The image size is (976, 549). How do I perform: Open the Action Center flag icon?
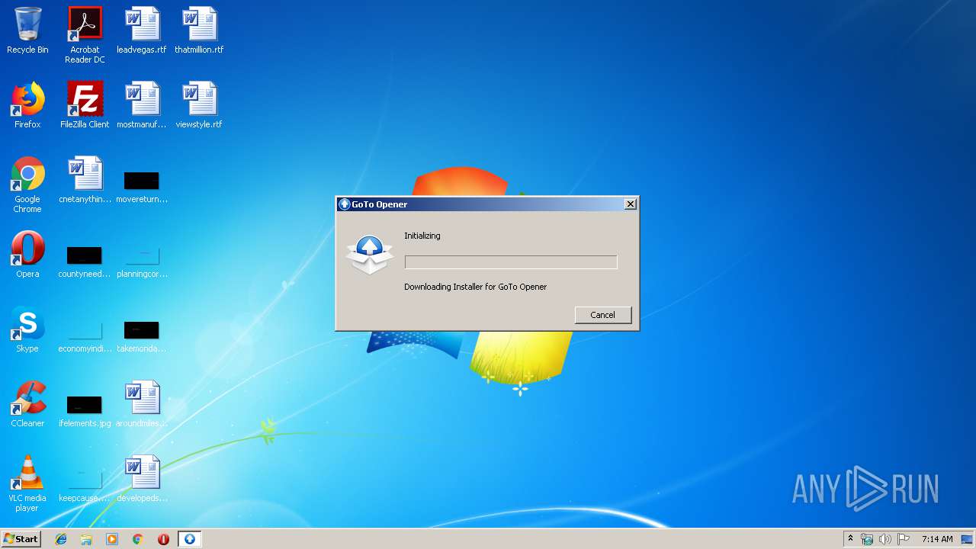pyautogui.click(x=904, y=539)
